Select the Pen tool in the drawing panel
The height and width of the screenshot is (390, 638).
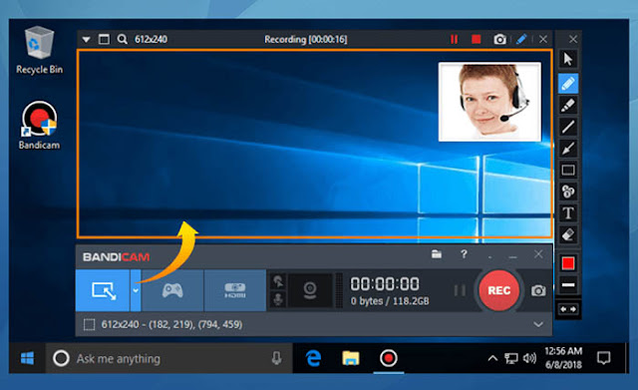[x=568, y=84]
